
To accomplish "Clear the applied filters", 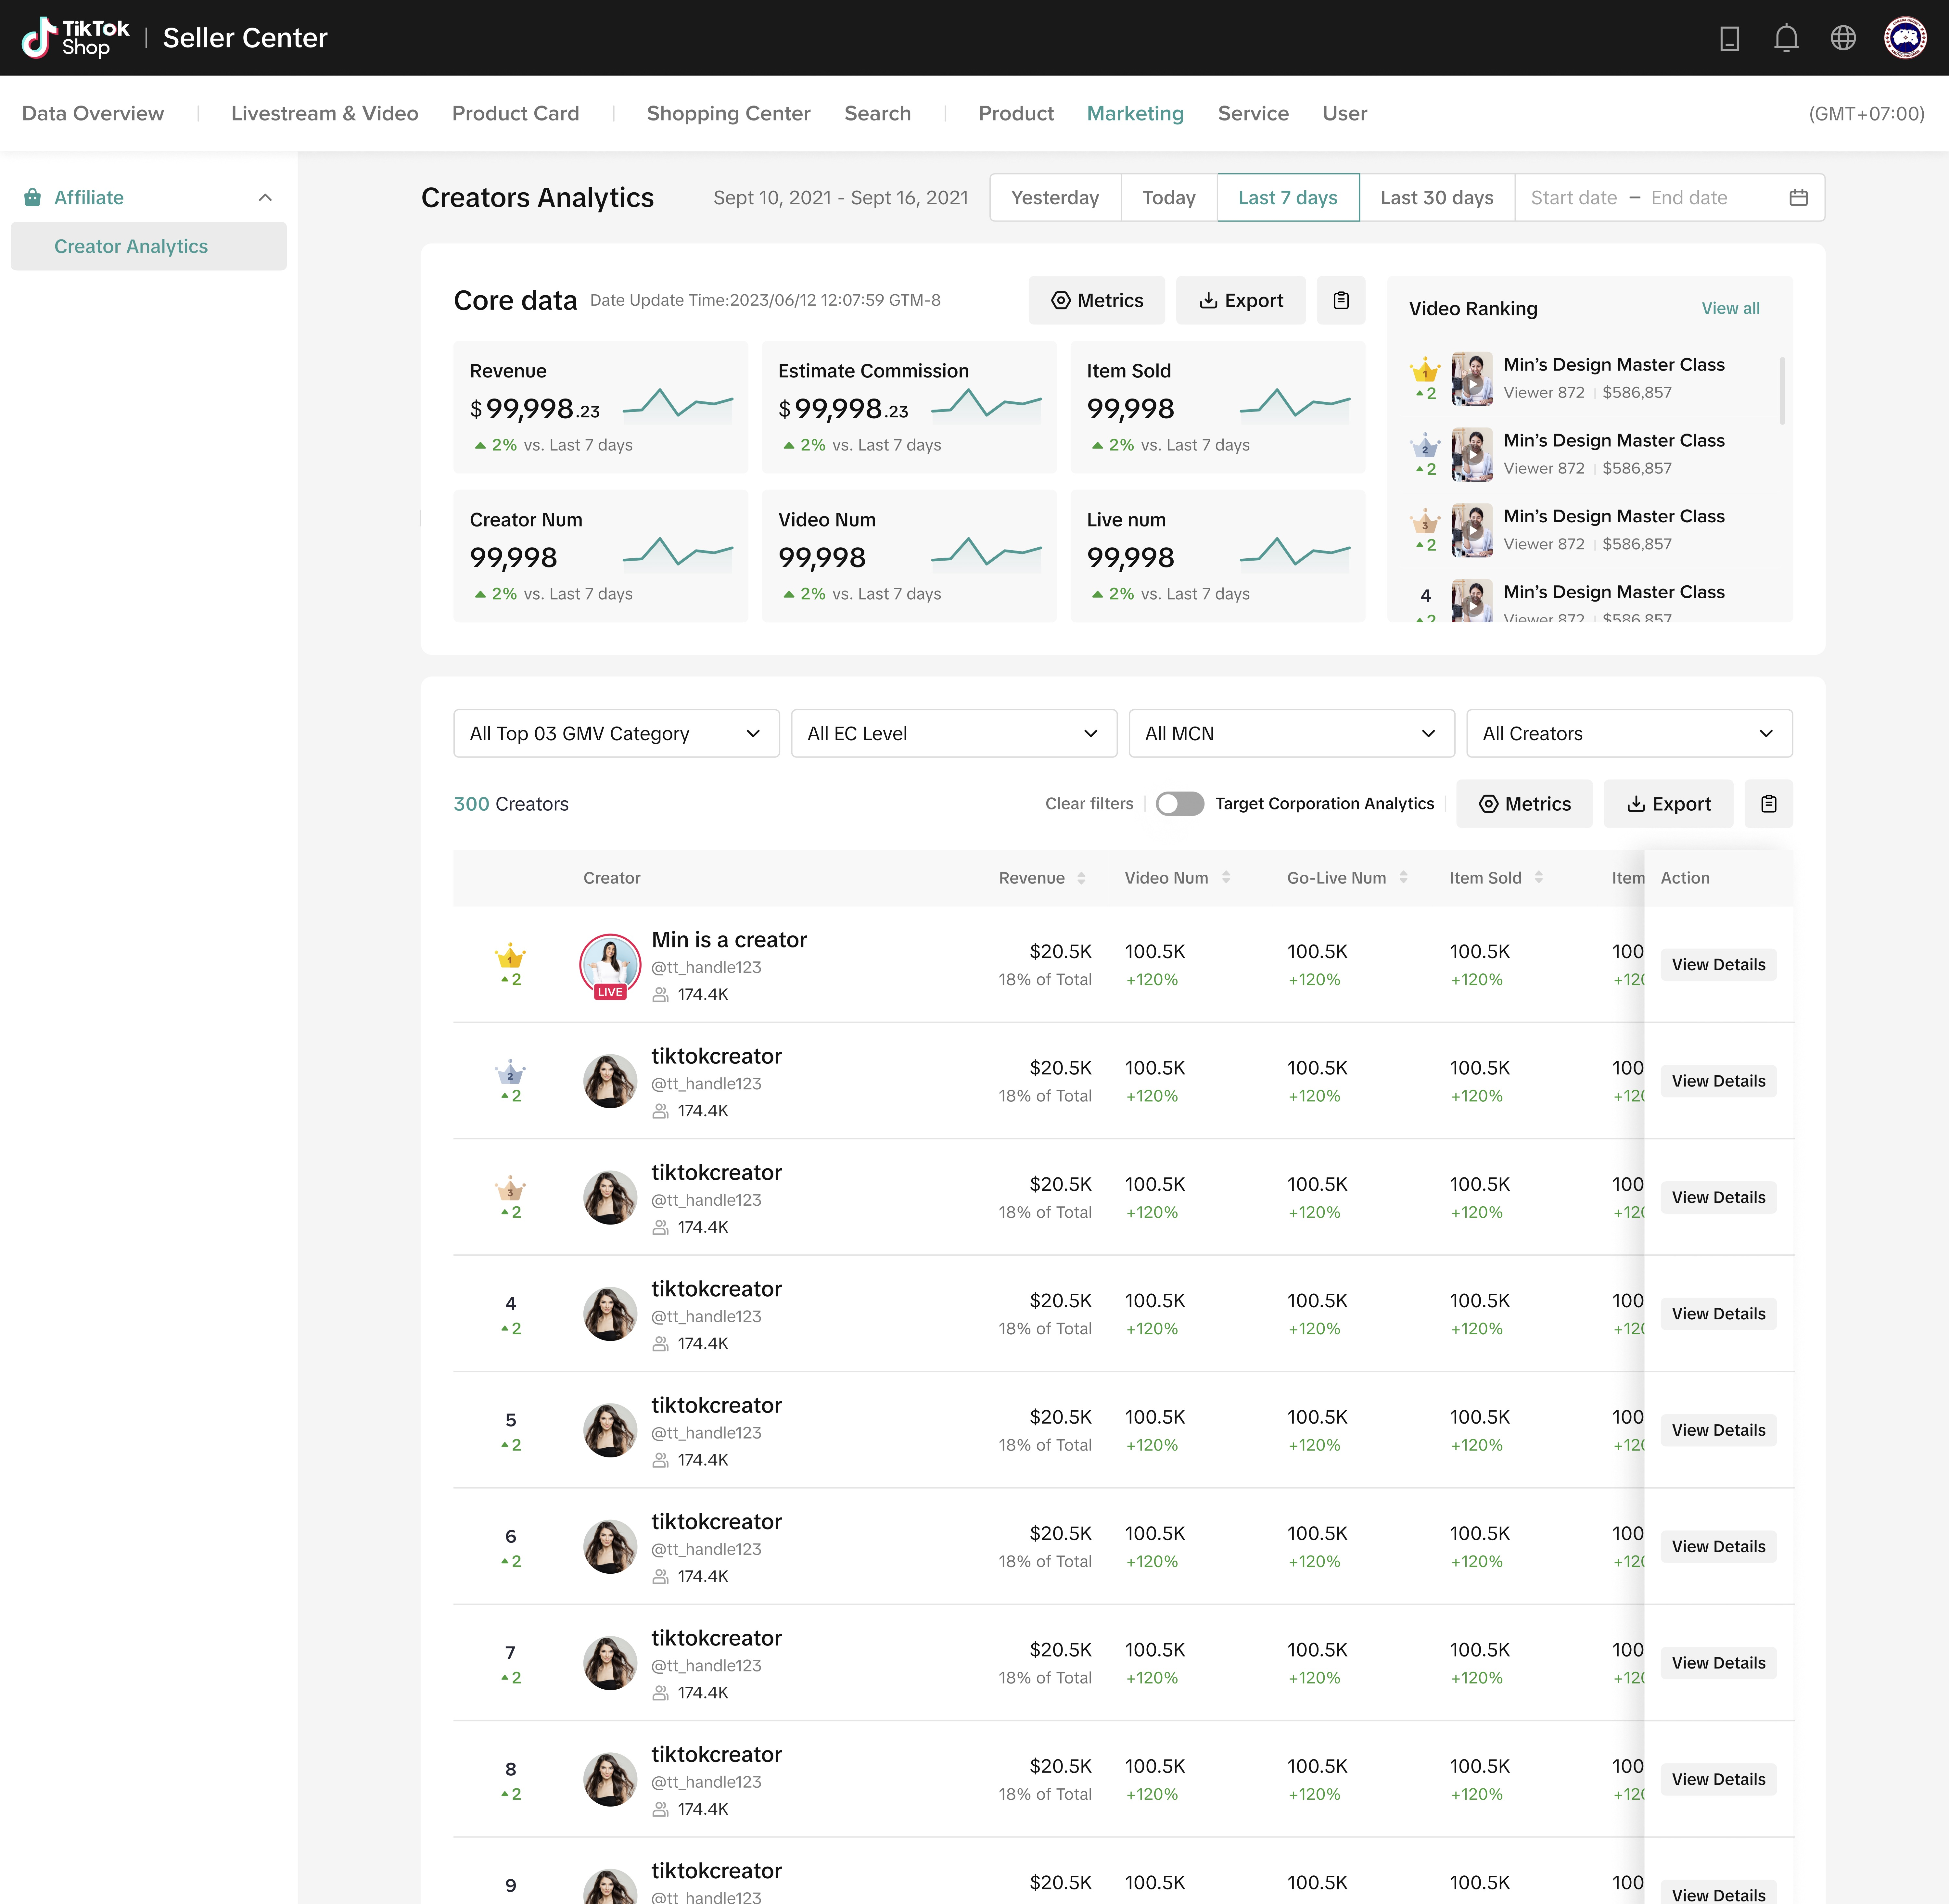I will pos(1089,804).
